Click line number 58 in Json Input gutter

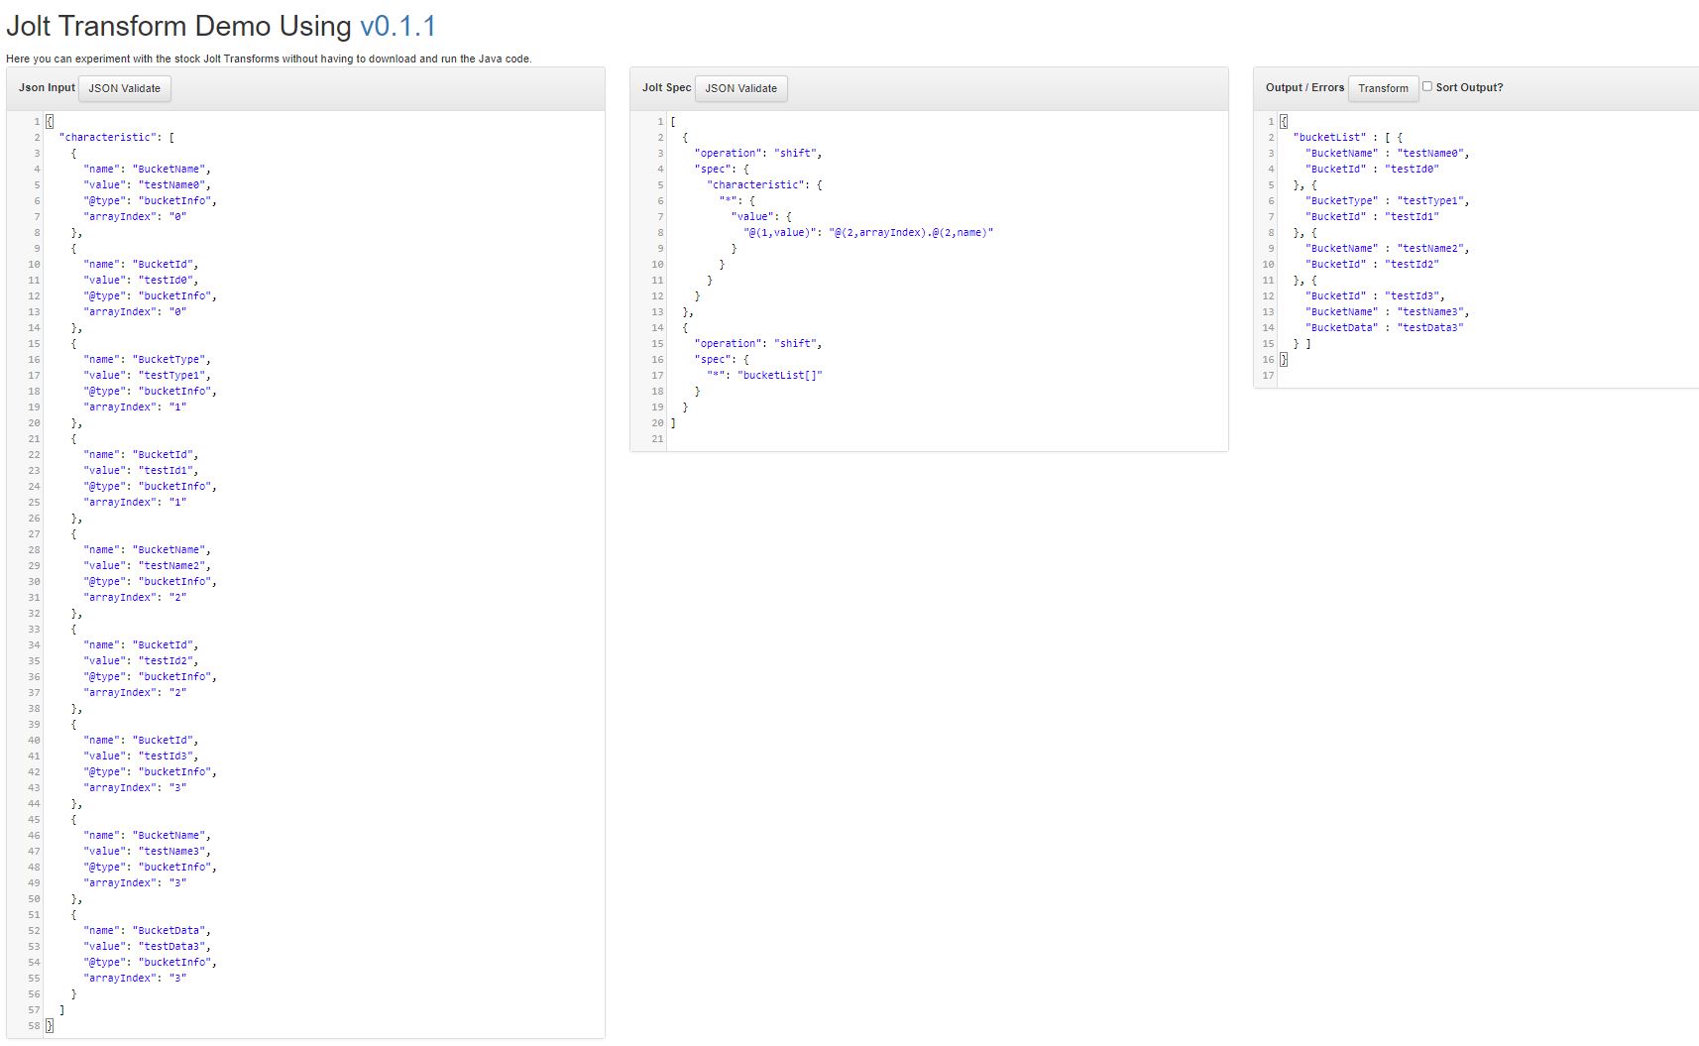click(x=34, y=1025)
